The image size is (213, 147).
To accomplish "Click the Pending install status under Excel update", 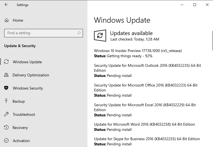I will (119, 115).
